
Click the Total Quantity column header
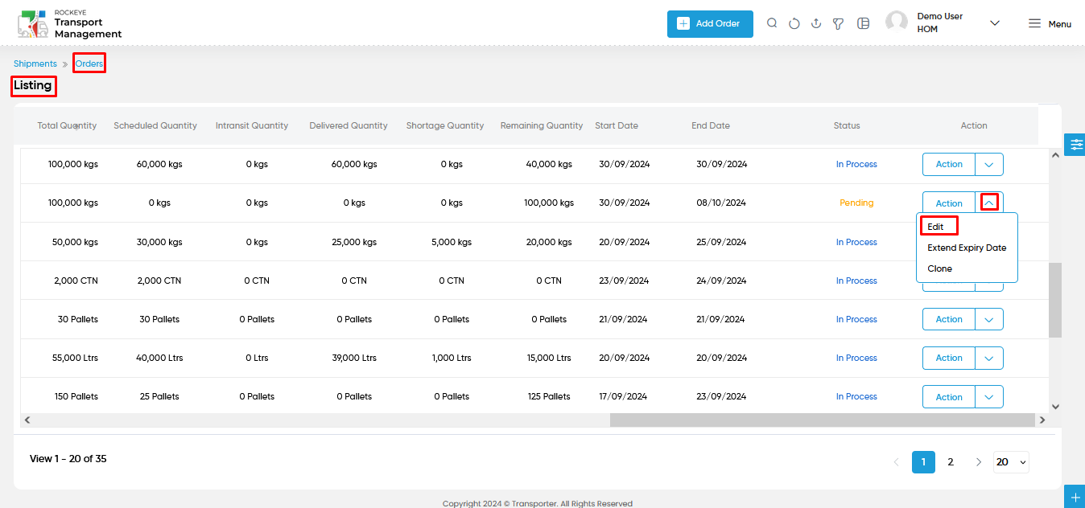pyautogui.click(x=67, y=125)
